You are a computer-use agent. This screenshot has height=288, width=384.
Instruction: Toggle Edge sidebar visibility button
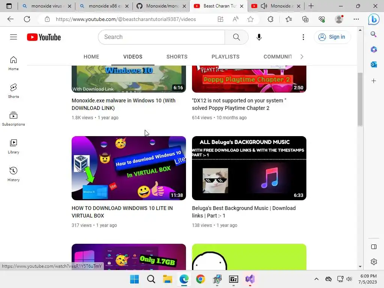pyautogui.click(x=374, y=247)
